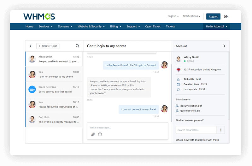Collapse the Account panel with chevron
This screenshot has height=166, width=252.
click(x=224, y=46)
